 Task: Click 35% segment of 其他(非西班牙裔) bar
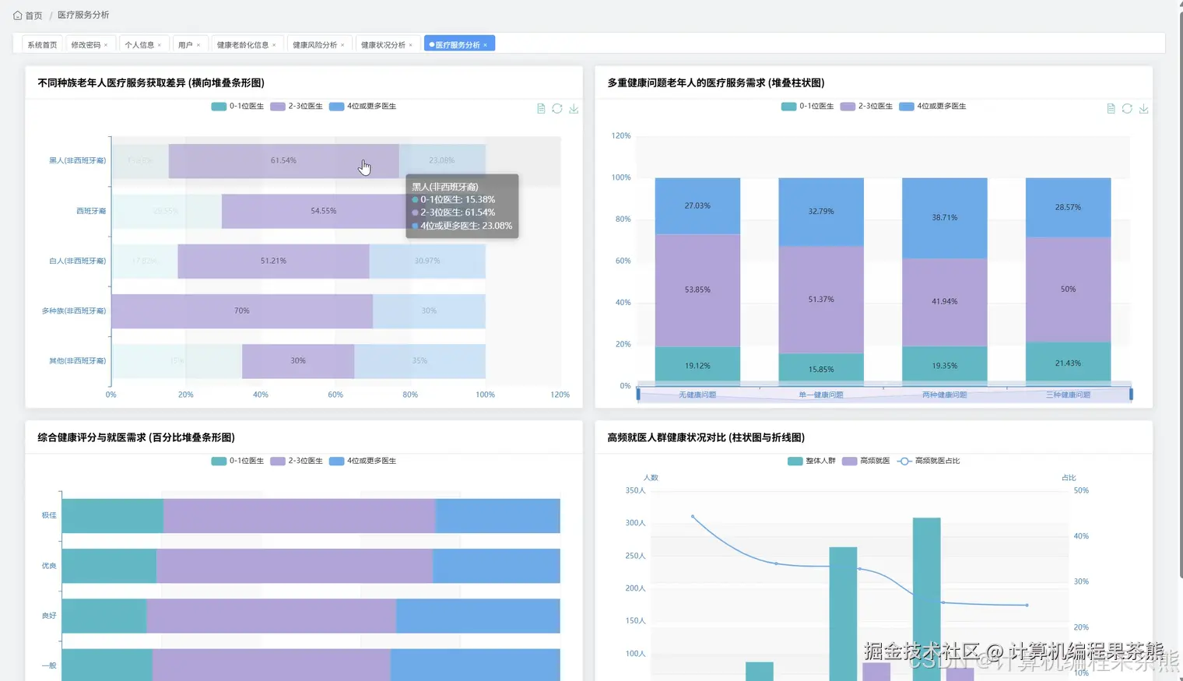click(419, 361)
